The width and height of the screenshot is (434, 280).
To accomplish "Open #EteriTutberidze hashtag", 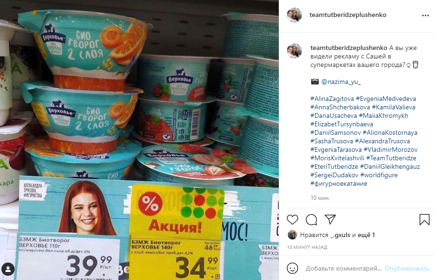I will [334, 167].
